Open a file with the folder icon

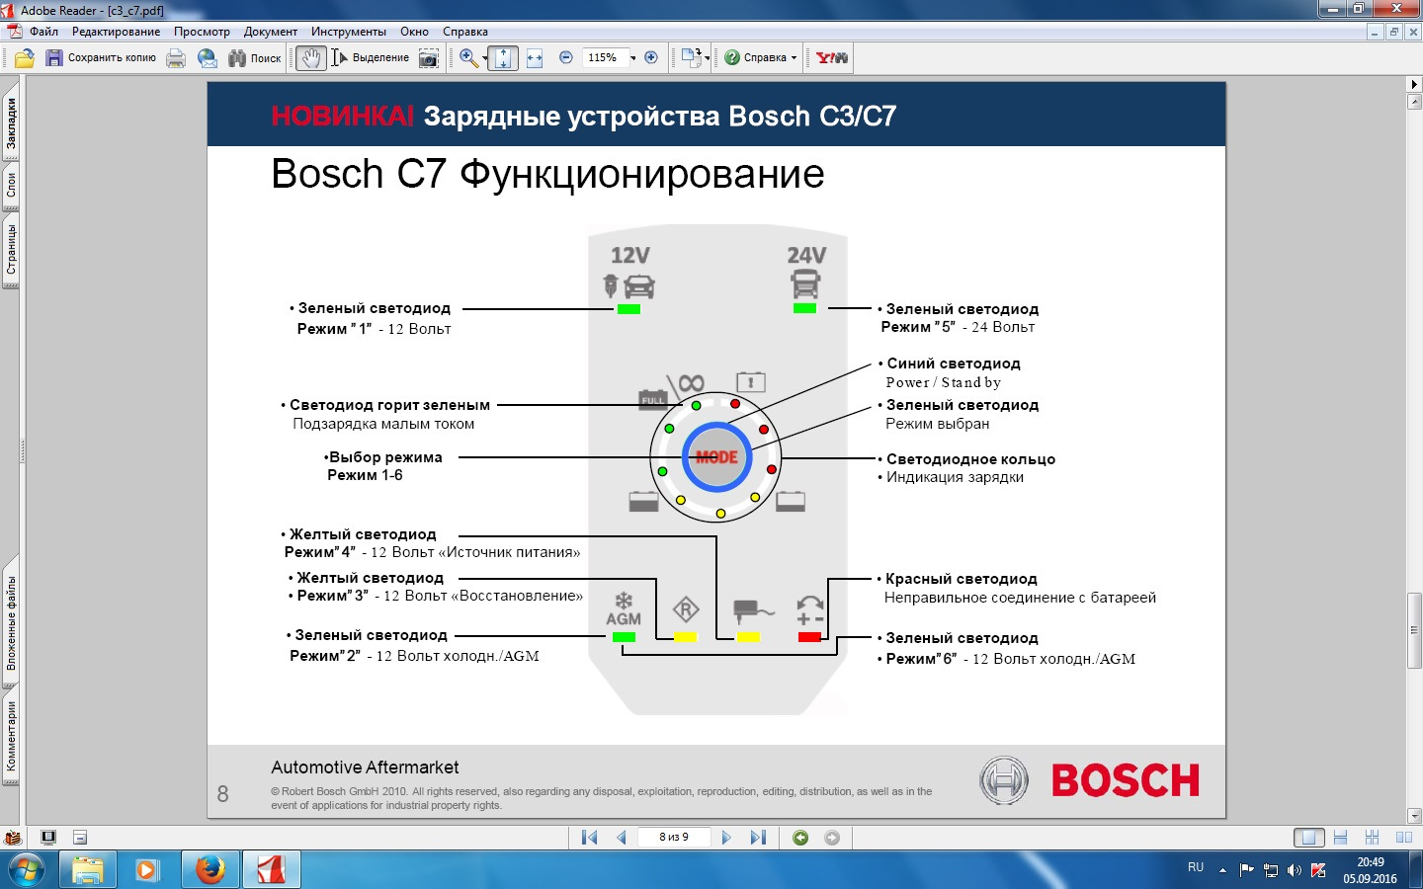pos(25,58)
